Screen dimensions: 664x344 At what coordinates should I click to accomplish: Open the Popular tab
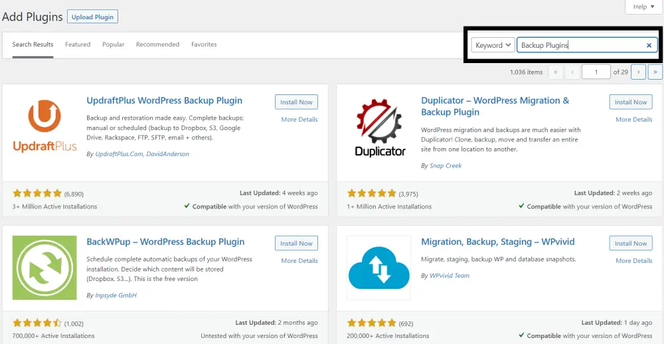click(113, 44)
